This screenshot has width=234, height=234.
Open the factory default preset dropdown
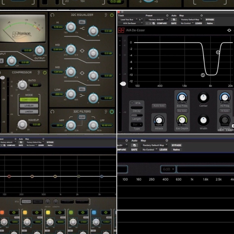(157, 19)
